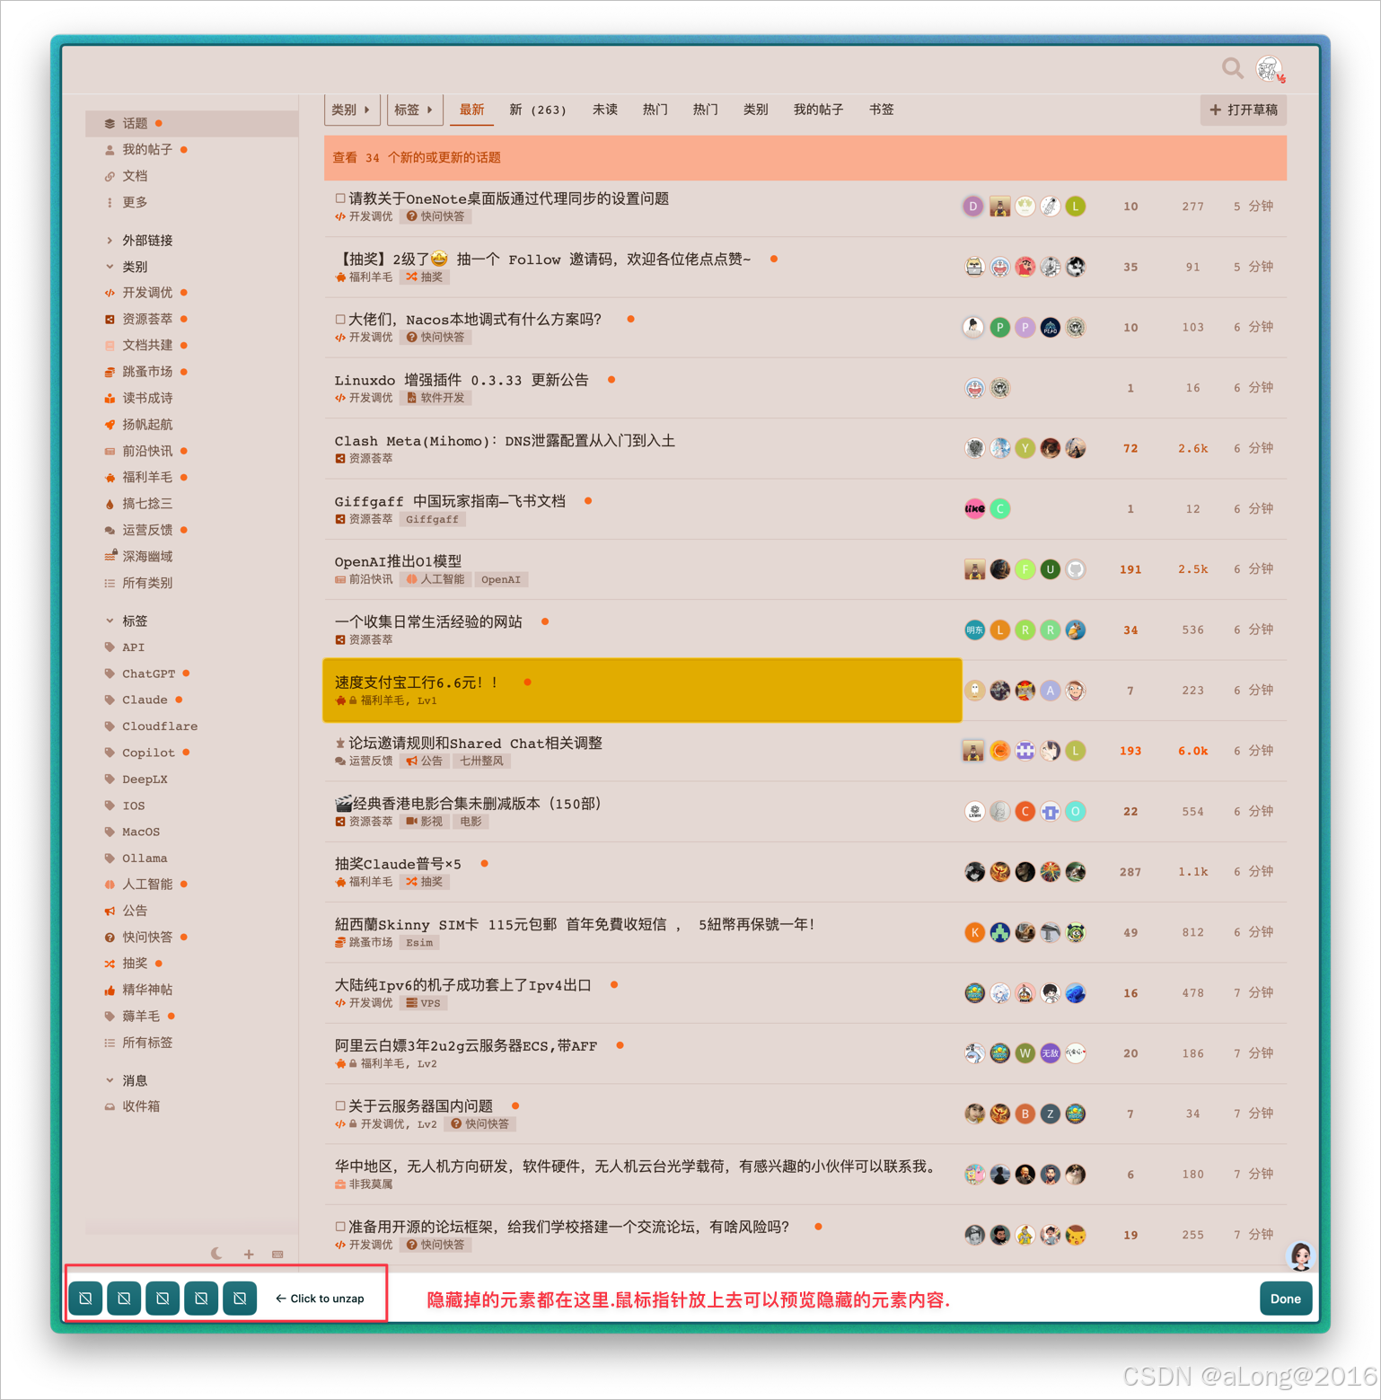
Task: Open 所有标签 in the sidebar
Action: [x=147, y=1043]
